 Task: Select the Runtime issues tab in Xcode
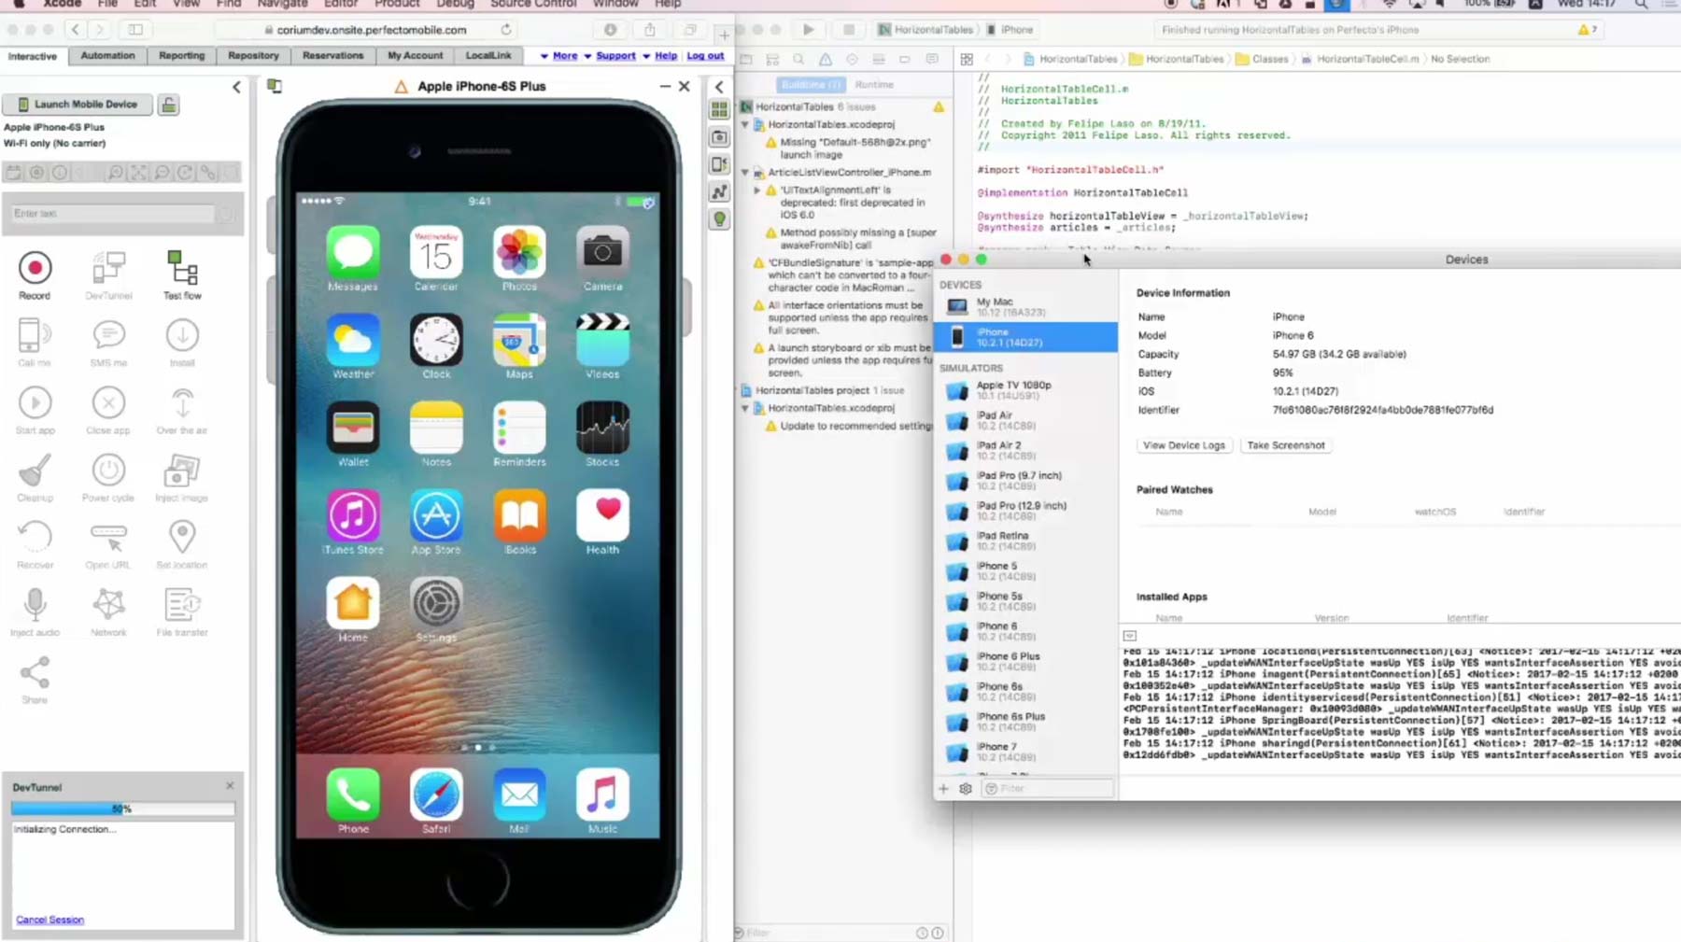click(874, 85)
